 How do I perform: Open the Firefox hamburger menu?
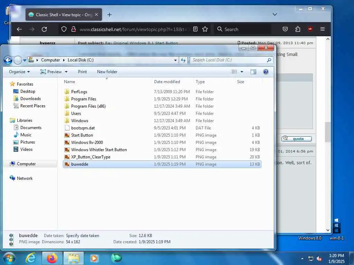click(x=323, y=29)
